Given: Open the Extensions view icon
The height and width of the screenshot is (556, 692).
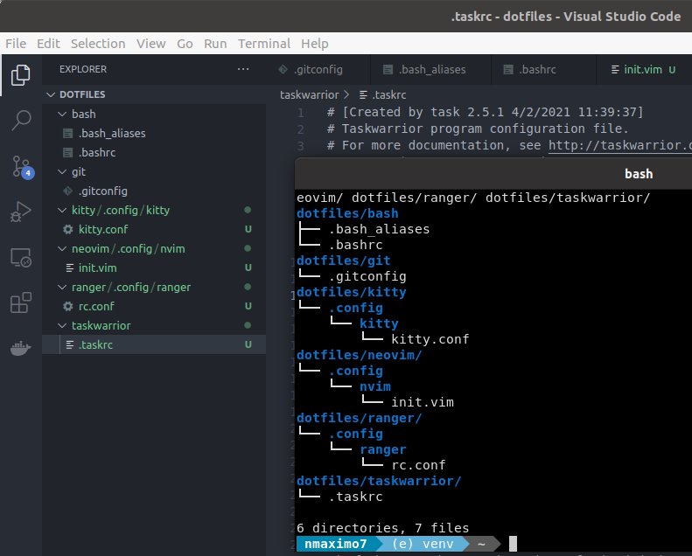Looking at the screenshot, I should point(21,302).
